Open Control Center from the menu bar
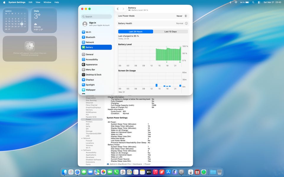284x177 pixels. tap(259, 2)
